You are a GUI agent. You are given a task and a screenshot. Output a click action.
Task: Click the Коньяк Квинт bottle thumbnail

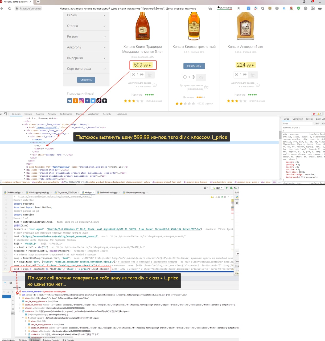(x=142, y=26)
